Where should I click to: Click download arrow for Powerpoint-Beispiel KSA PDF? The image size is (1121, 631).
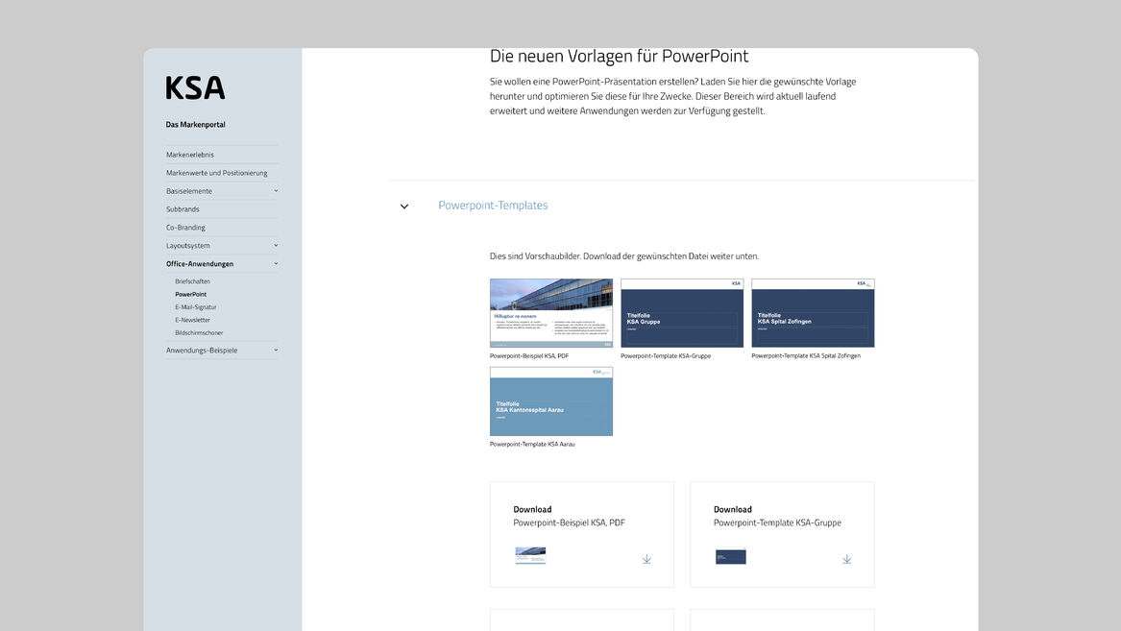[646, 559]
